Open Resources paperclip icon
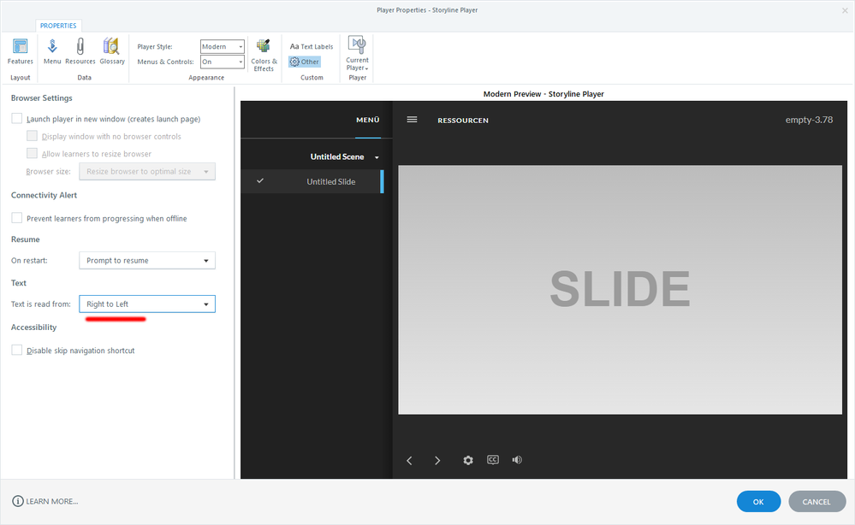The width and height of the screenshot is (855, 525). pyautogui.click(x=80, y=51)
